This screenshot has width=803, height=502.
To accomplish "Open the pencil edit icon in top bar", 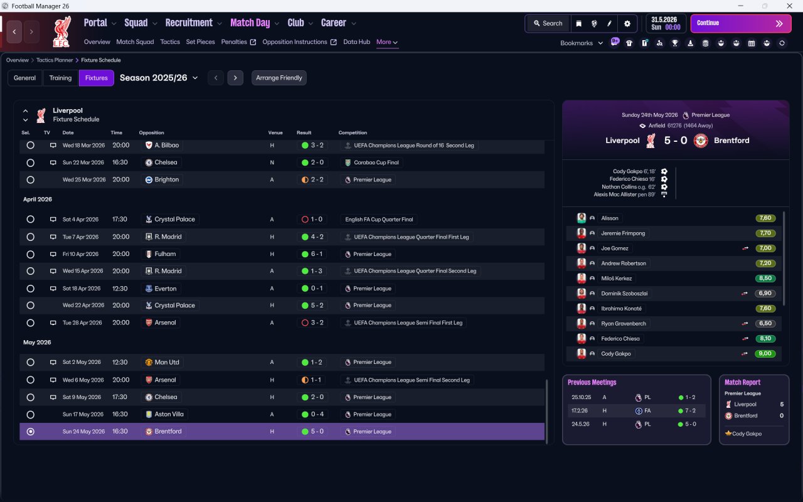I will tap(609, 23).
